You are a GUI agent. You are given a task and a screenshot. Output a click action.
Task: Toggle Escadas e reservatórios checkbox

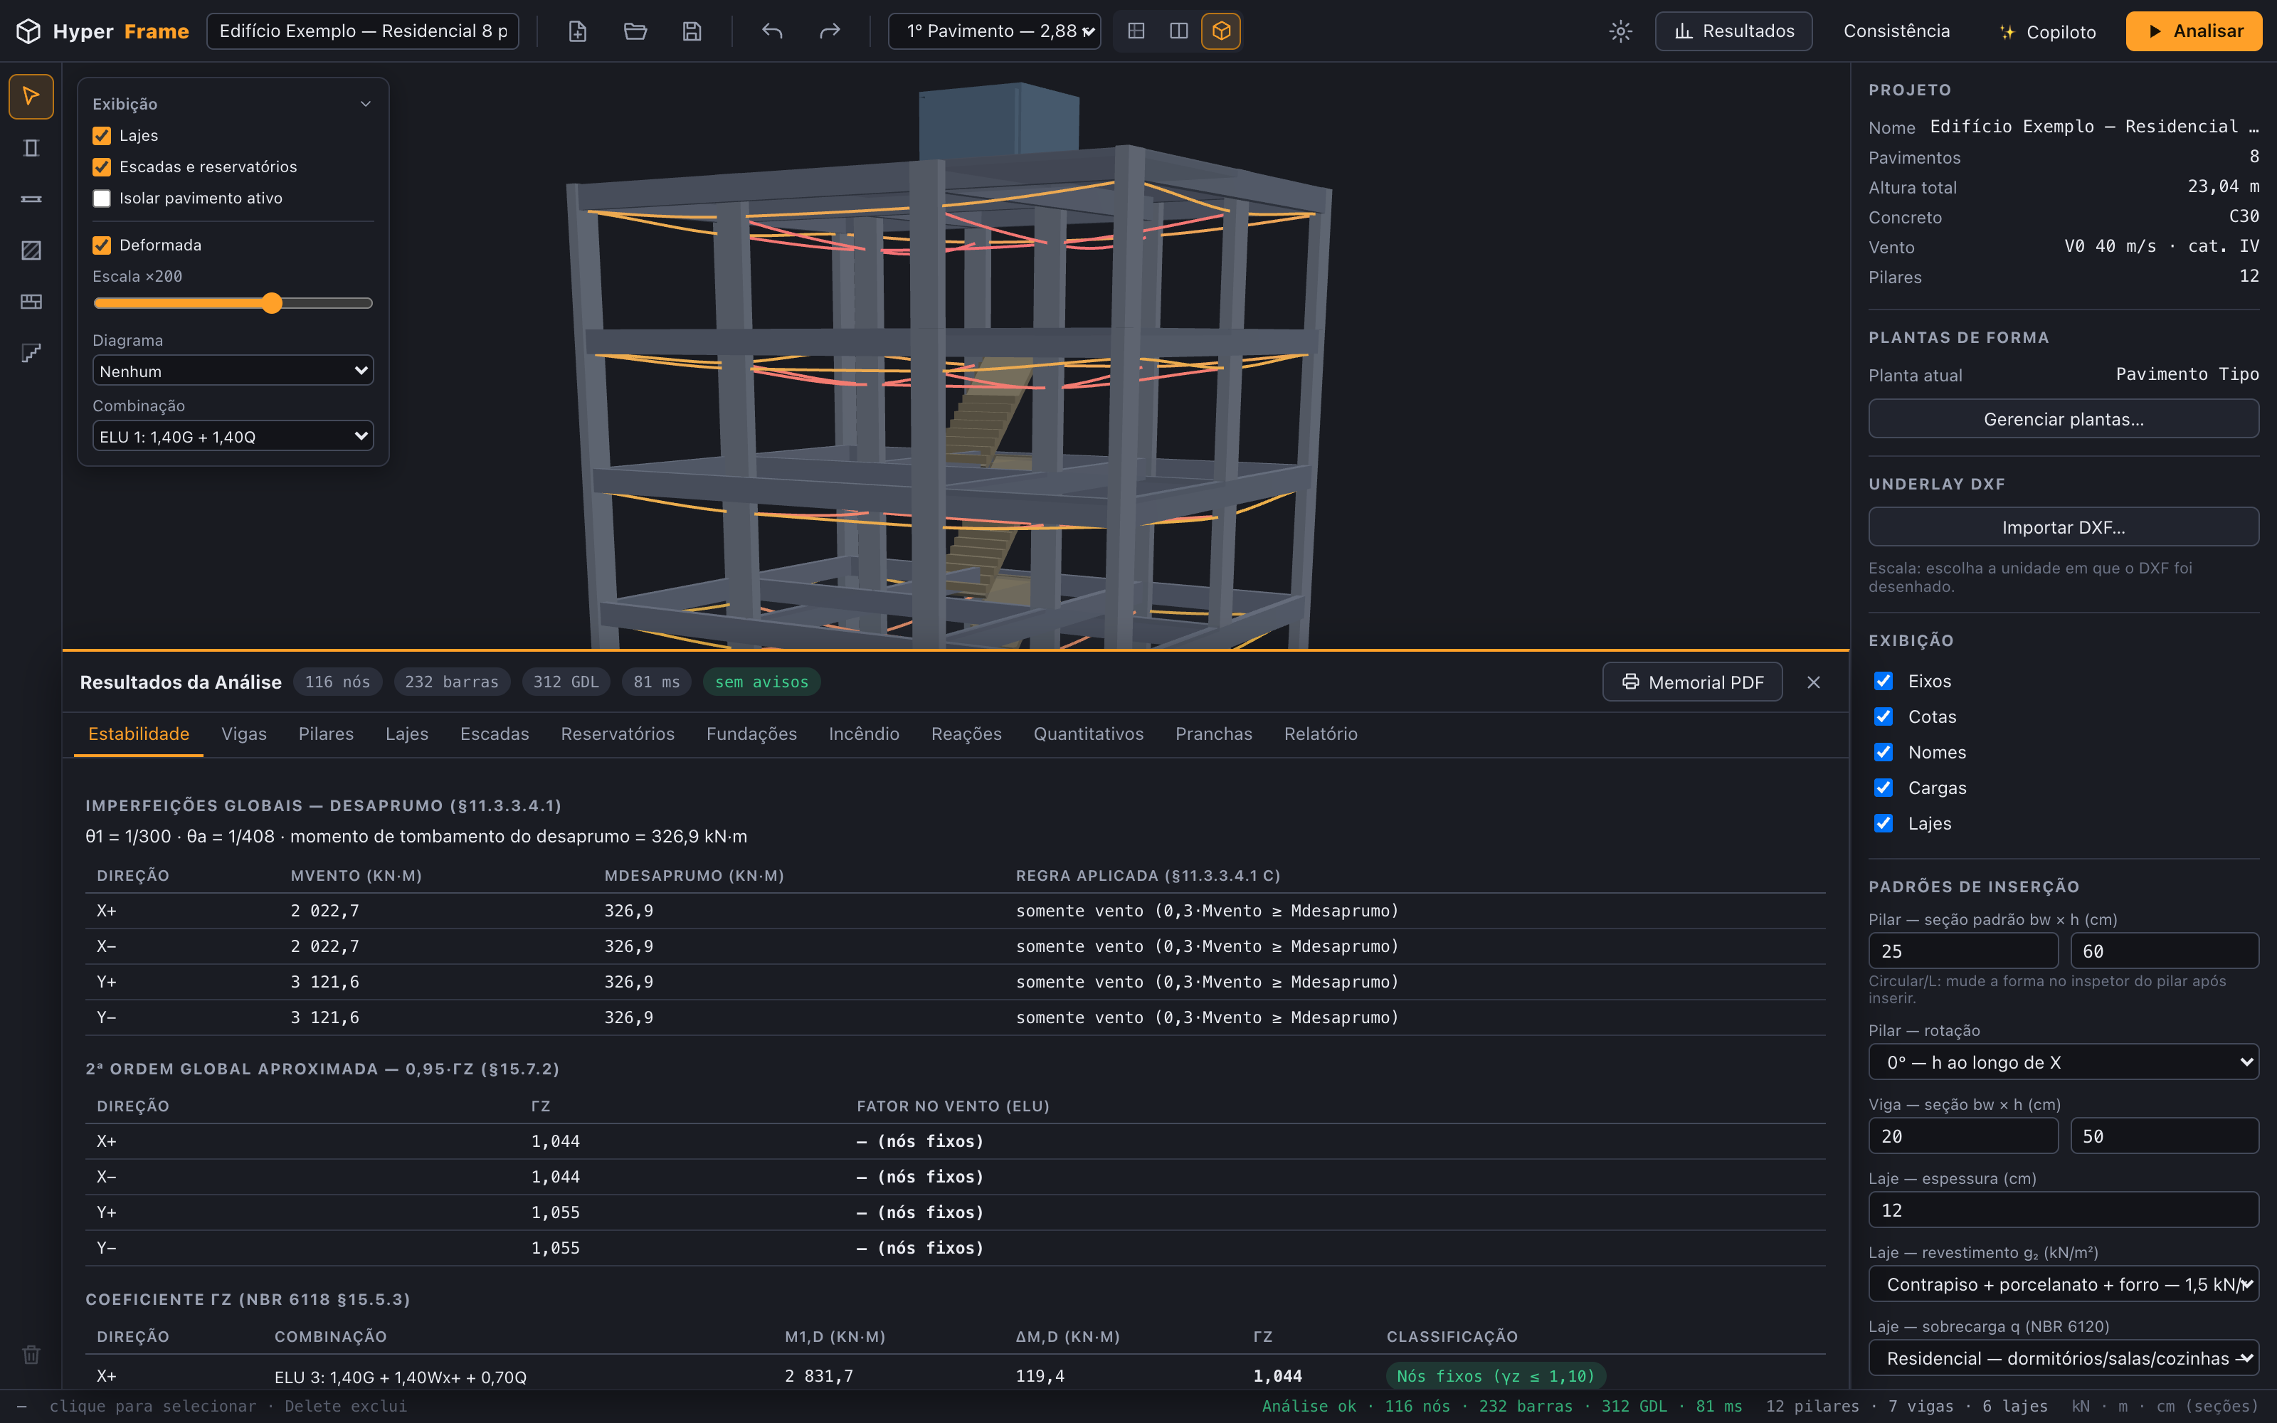click(102, 166)
